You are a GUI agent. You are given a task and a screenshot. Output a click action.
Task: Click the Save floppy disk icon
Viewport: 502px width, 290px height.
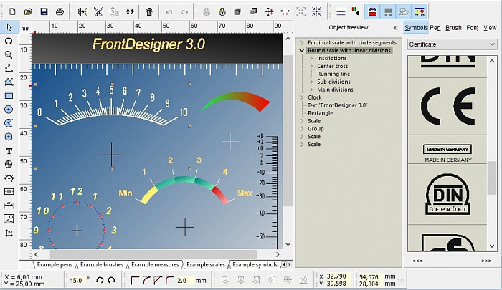coord(44,12)
